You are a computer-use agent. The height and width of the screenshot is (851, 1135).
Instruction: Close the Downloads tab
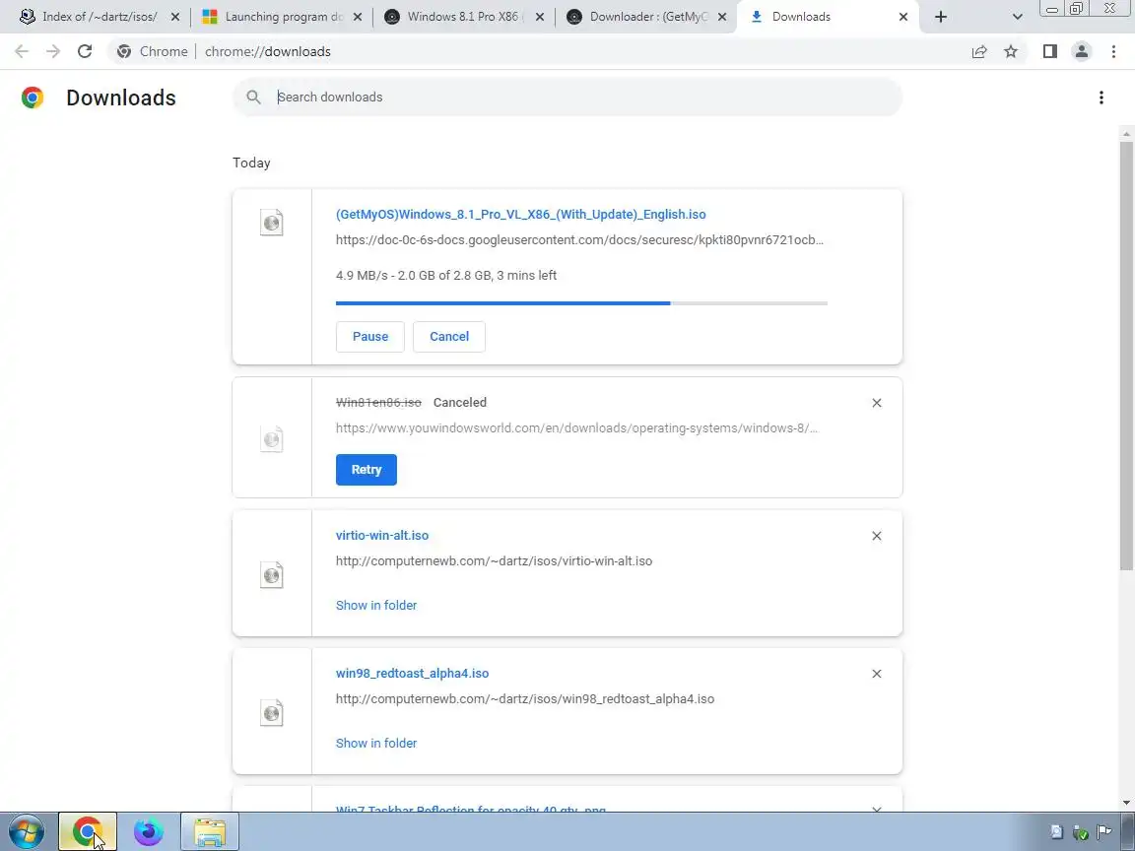click(903, 17)
